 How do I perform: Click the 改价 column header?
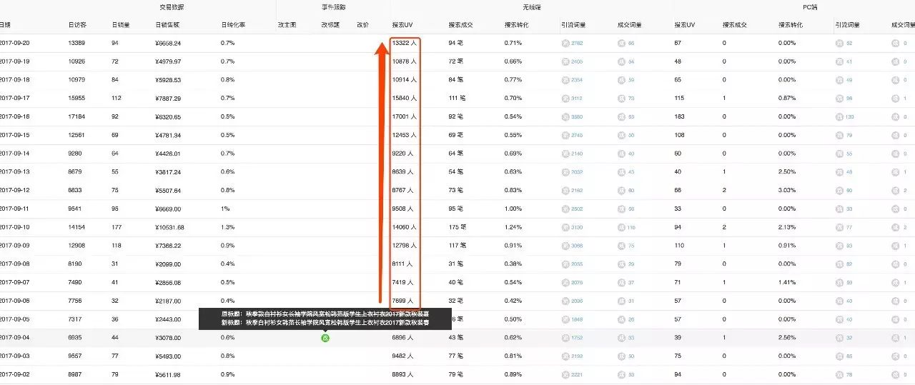point(362,25)
